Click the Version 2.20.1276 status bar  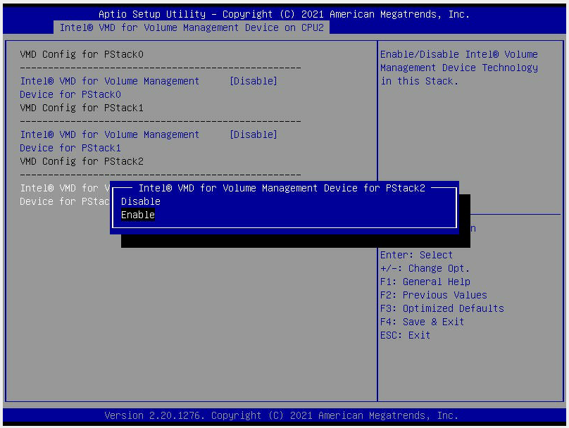[x=284, y=415]
